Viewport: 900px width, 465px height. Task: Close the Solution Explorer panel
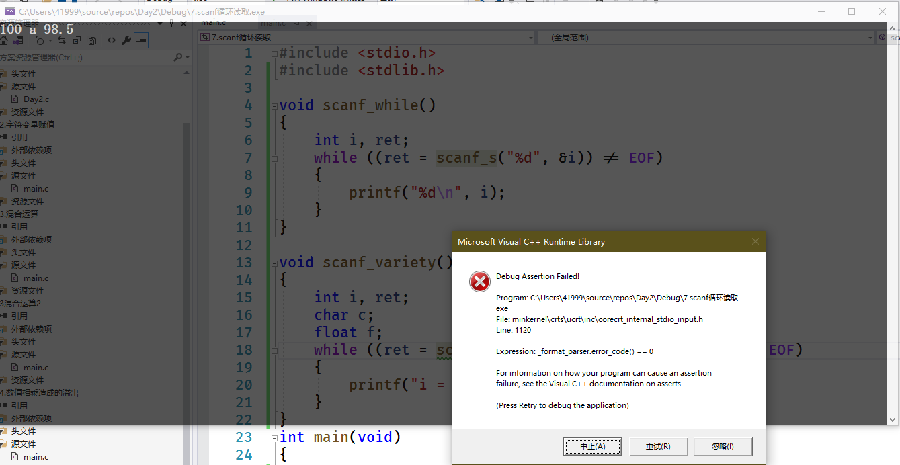(184, 23)
